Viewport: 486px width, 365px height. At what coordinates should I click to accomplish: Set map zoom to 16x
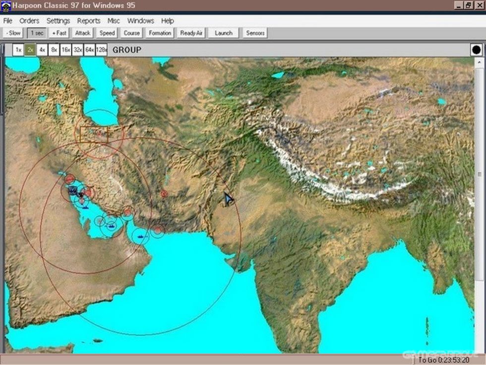65,50
